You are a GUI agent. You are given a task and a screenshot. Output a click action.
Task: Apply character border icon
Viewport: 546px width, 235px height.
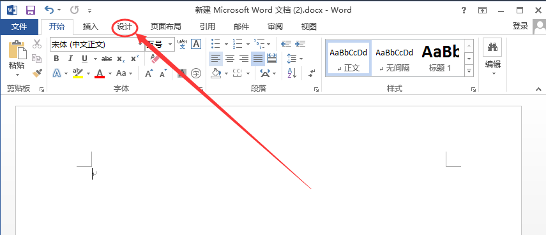pos(197,44)
